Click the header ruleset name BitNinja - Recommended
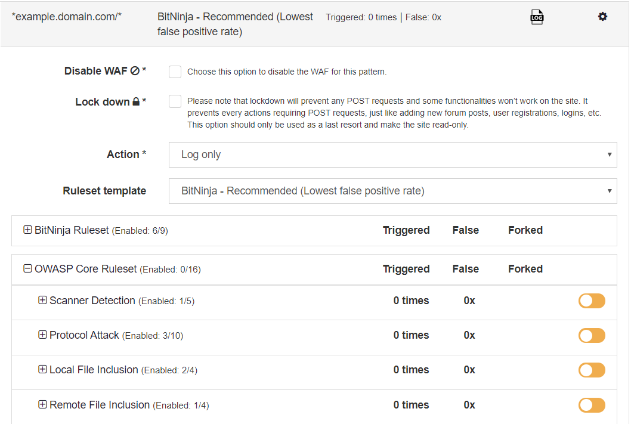The height and width of the screenshot is (424, 631). pyautogui.click(x=235, y=24)
